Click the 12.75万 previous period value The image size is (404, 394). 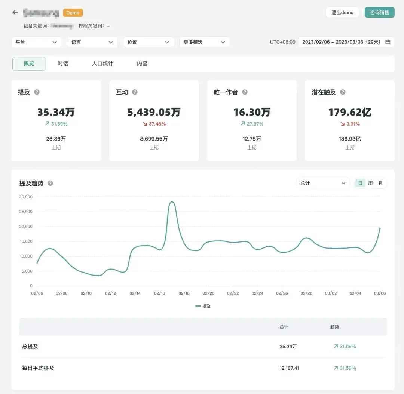click(252, 139)
